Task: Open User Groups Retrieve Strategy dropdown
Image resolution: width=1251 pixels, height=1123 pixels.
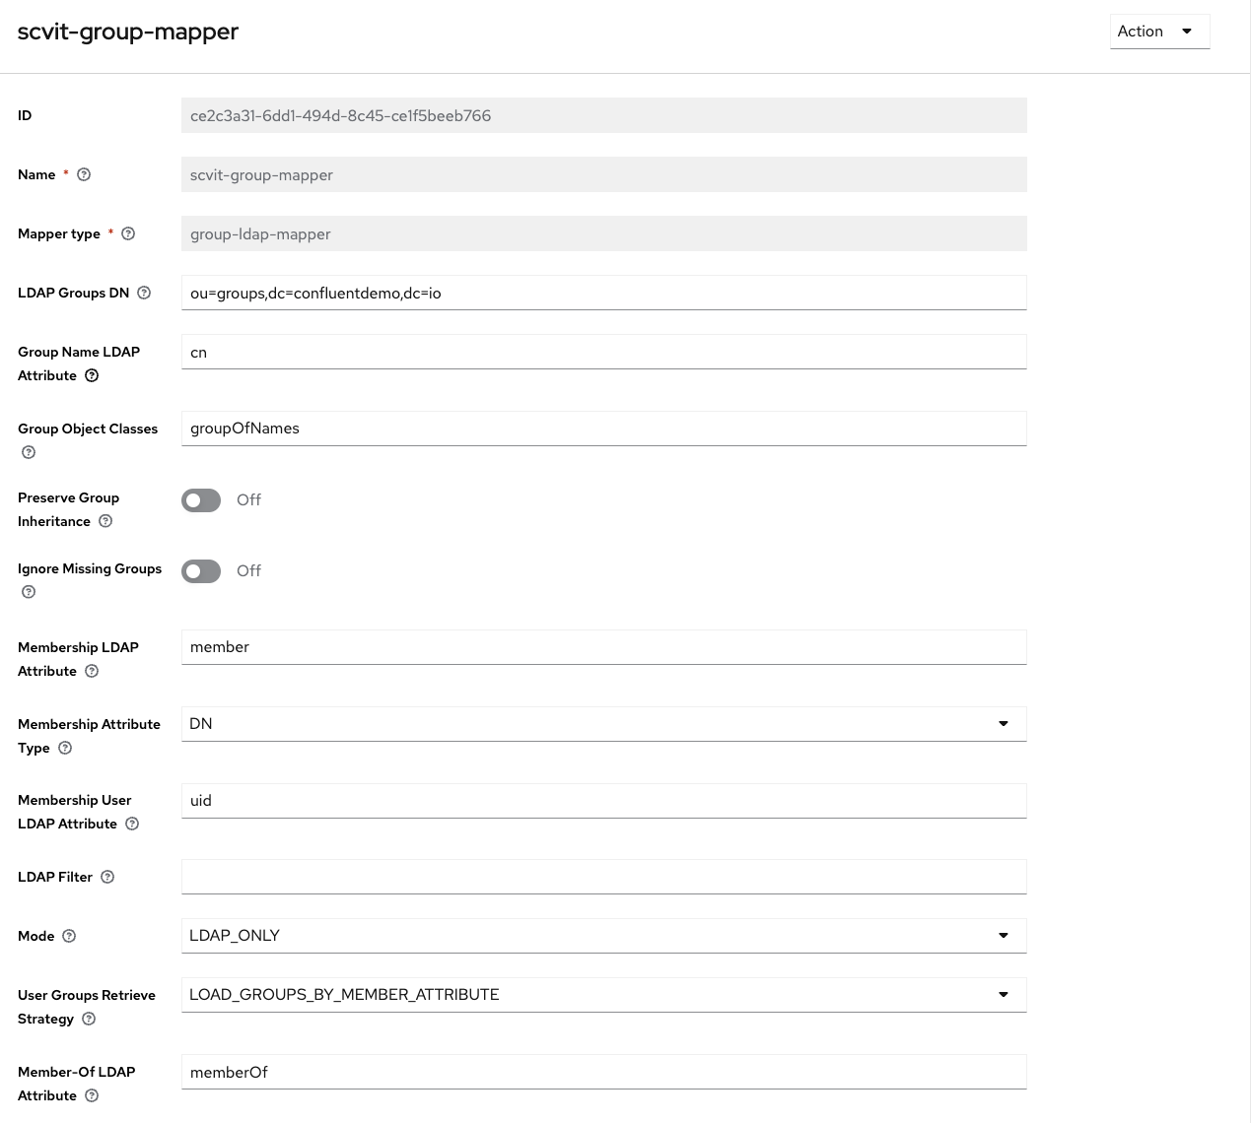Action: (x=604, y=995)
